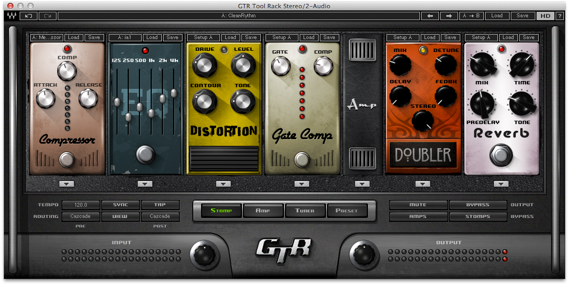Click the OUTPUT level knob
The width and height of the screenshot is (569, 285).
pyautogui.click(x=365, y=255)
